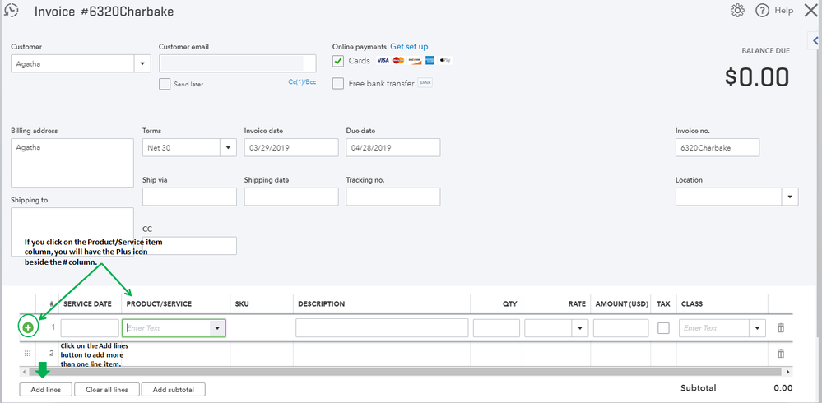Click the Mastercard logo
This screenshot has width=822, height=403.
[398, 60]
